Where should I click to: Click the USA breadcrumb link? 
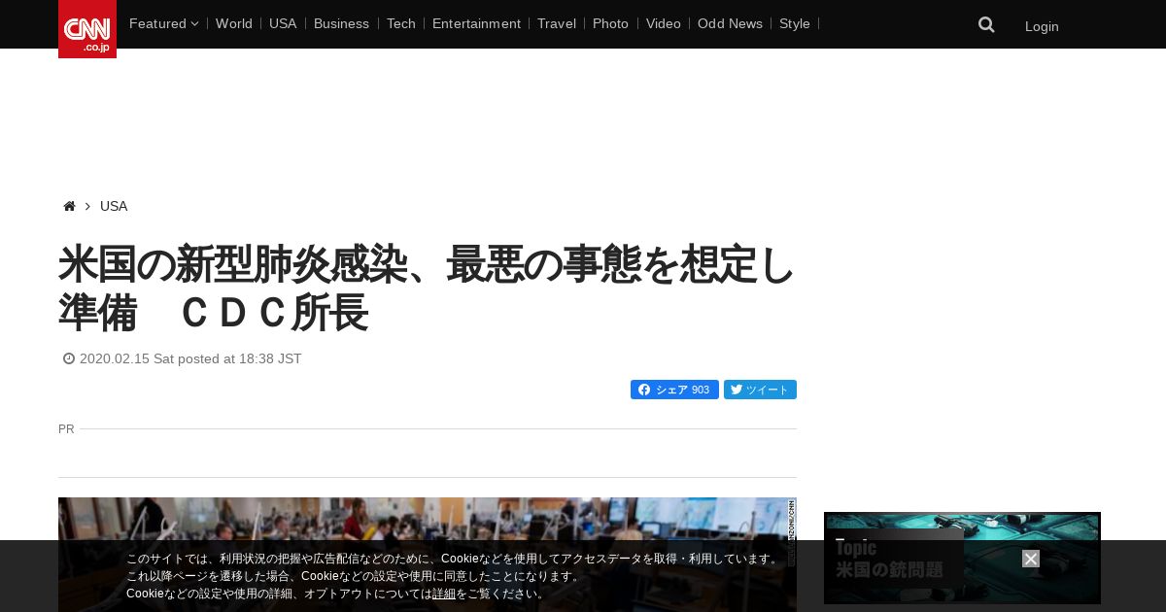pyautogui.click(x=114, y=206)
